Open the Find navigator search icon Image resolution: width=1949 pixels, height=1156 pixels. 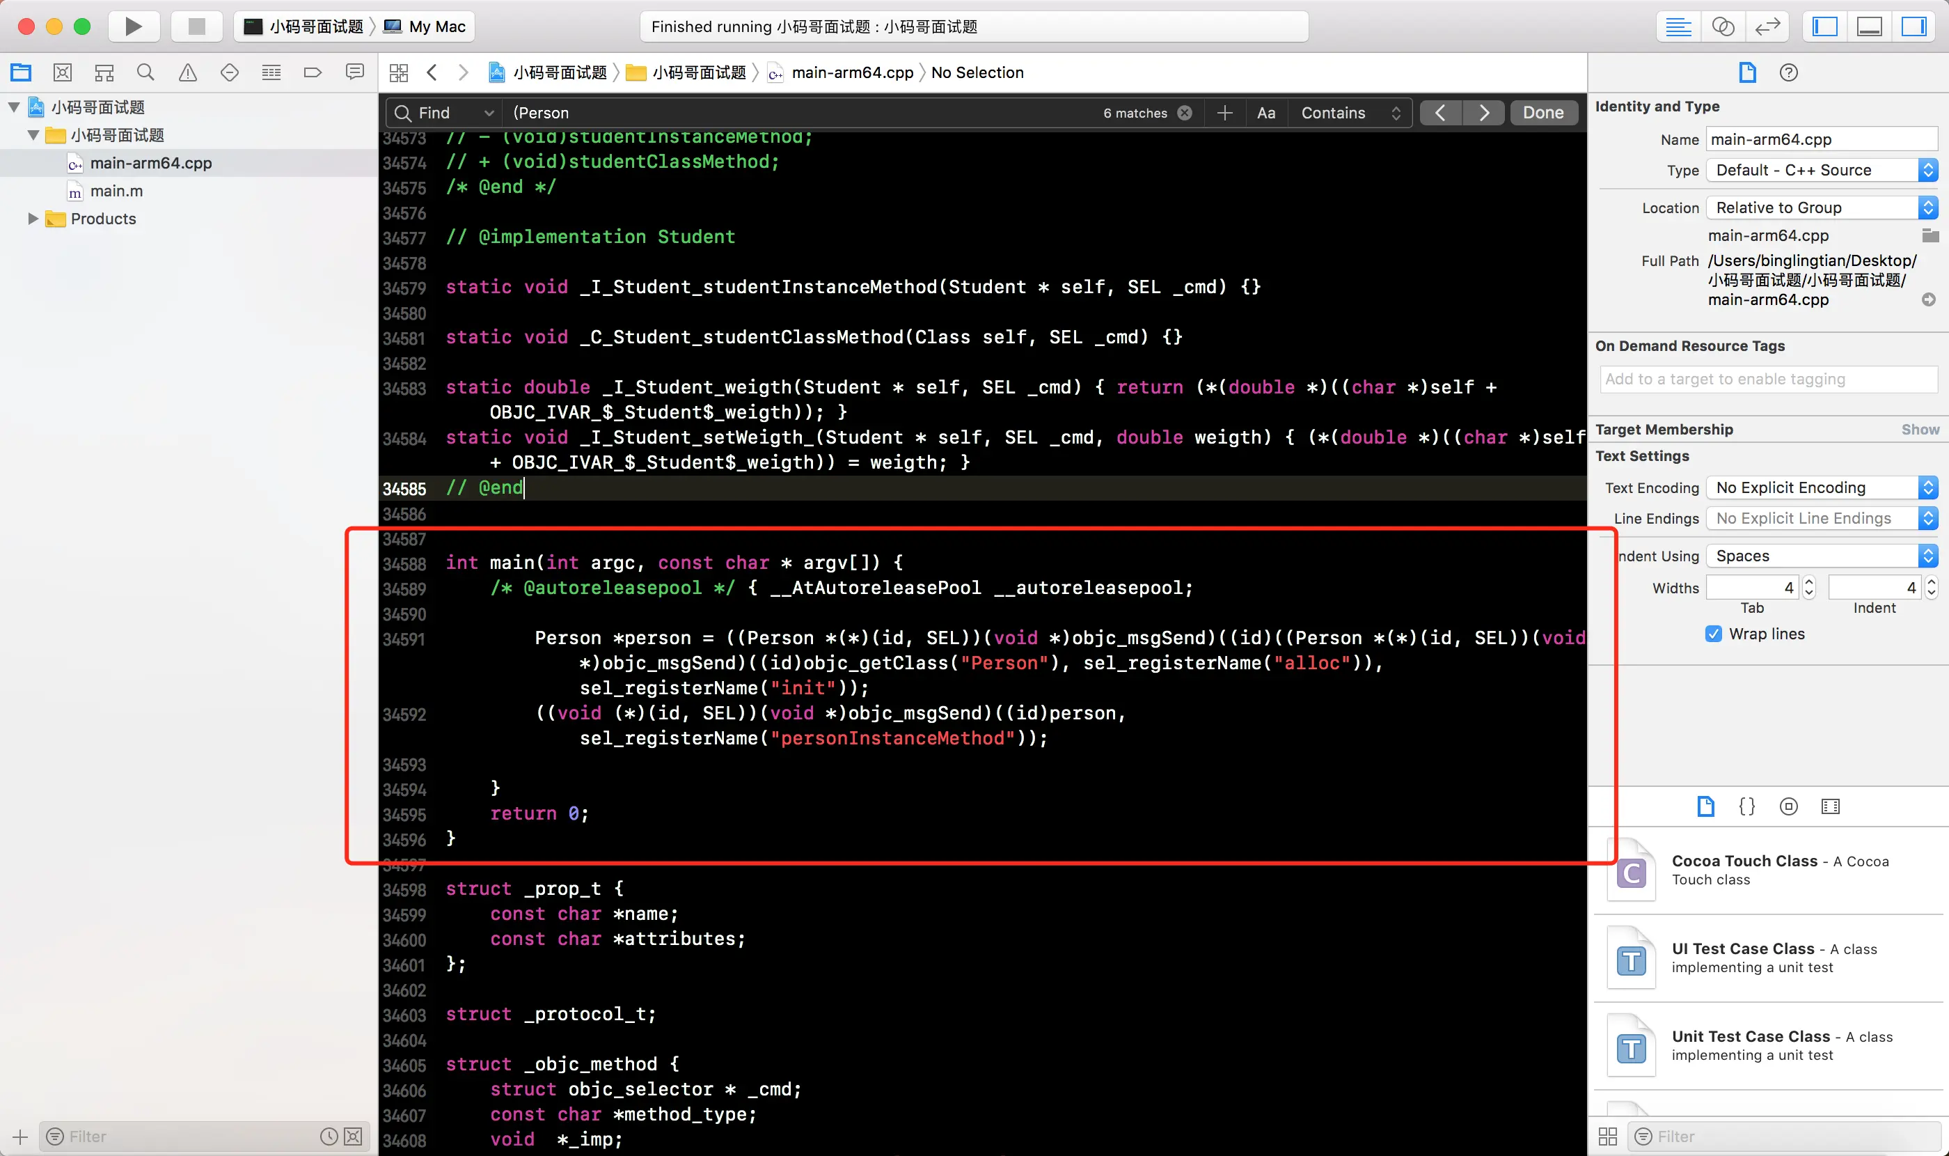[145, 72]
